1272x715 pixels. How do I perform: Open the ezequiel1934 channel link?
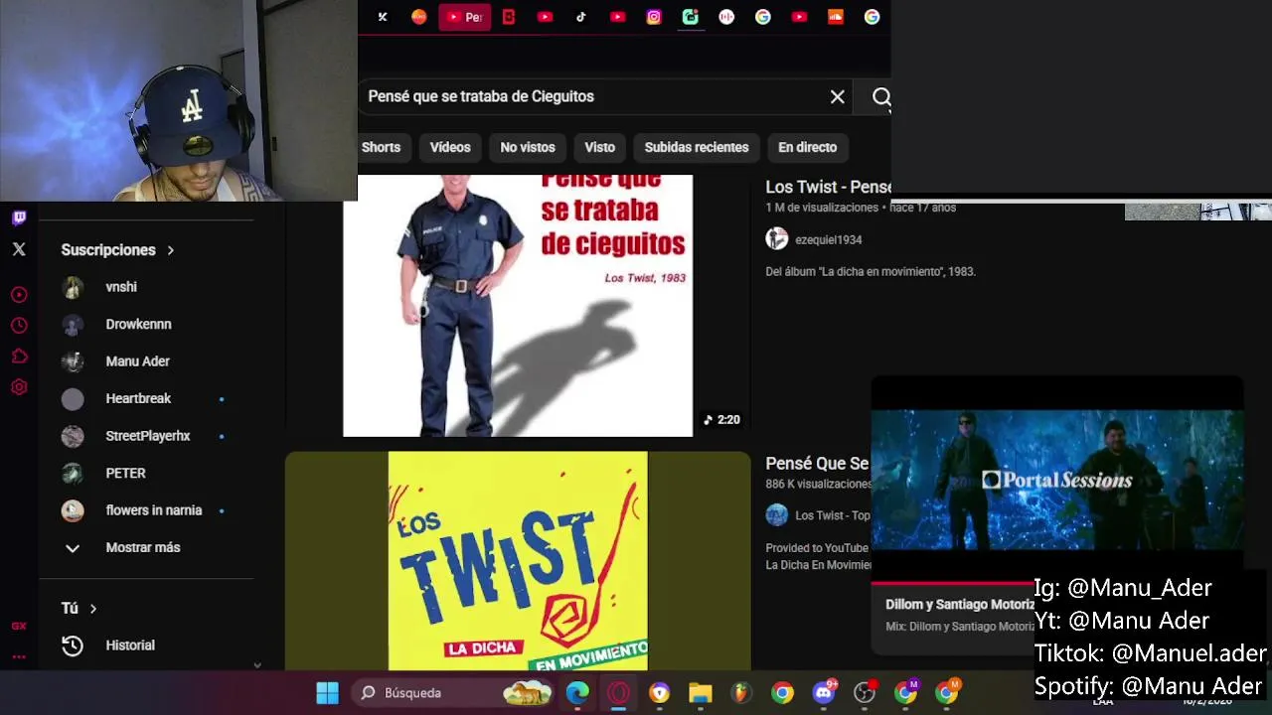click(828, 239)
